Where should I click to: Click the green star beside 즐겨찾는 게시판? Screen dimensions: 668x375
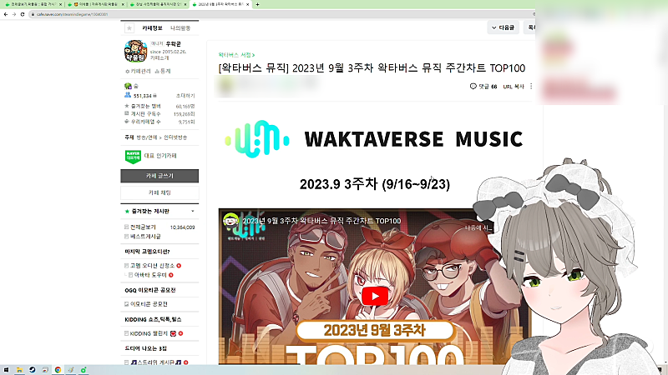(x=127, y=212)
